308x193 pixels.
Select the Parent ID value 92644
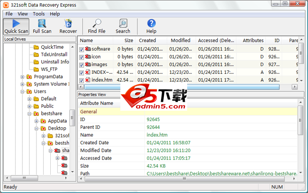pyautogui.click(x=153, y=127)
